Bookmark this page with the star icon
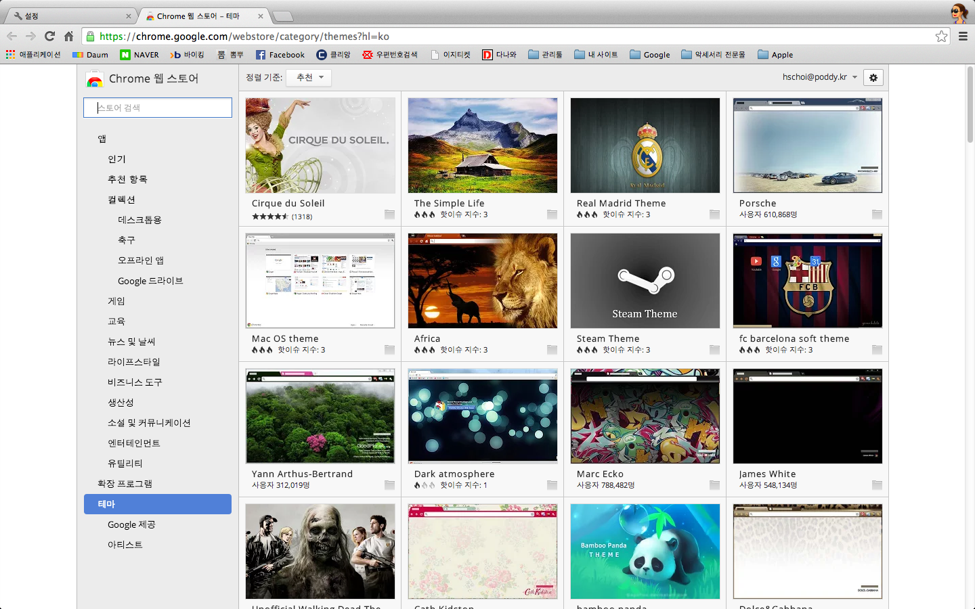Screen dimensions: 975x609 941,37
